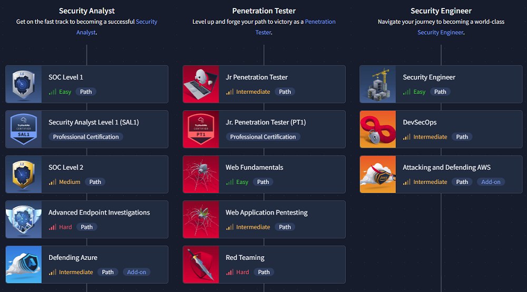Click the Attacking and Defending AWS icon

click(x=378, y=174)
